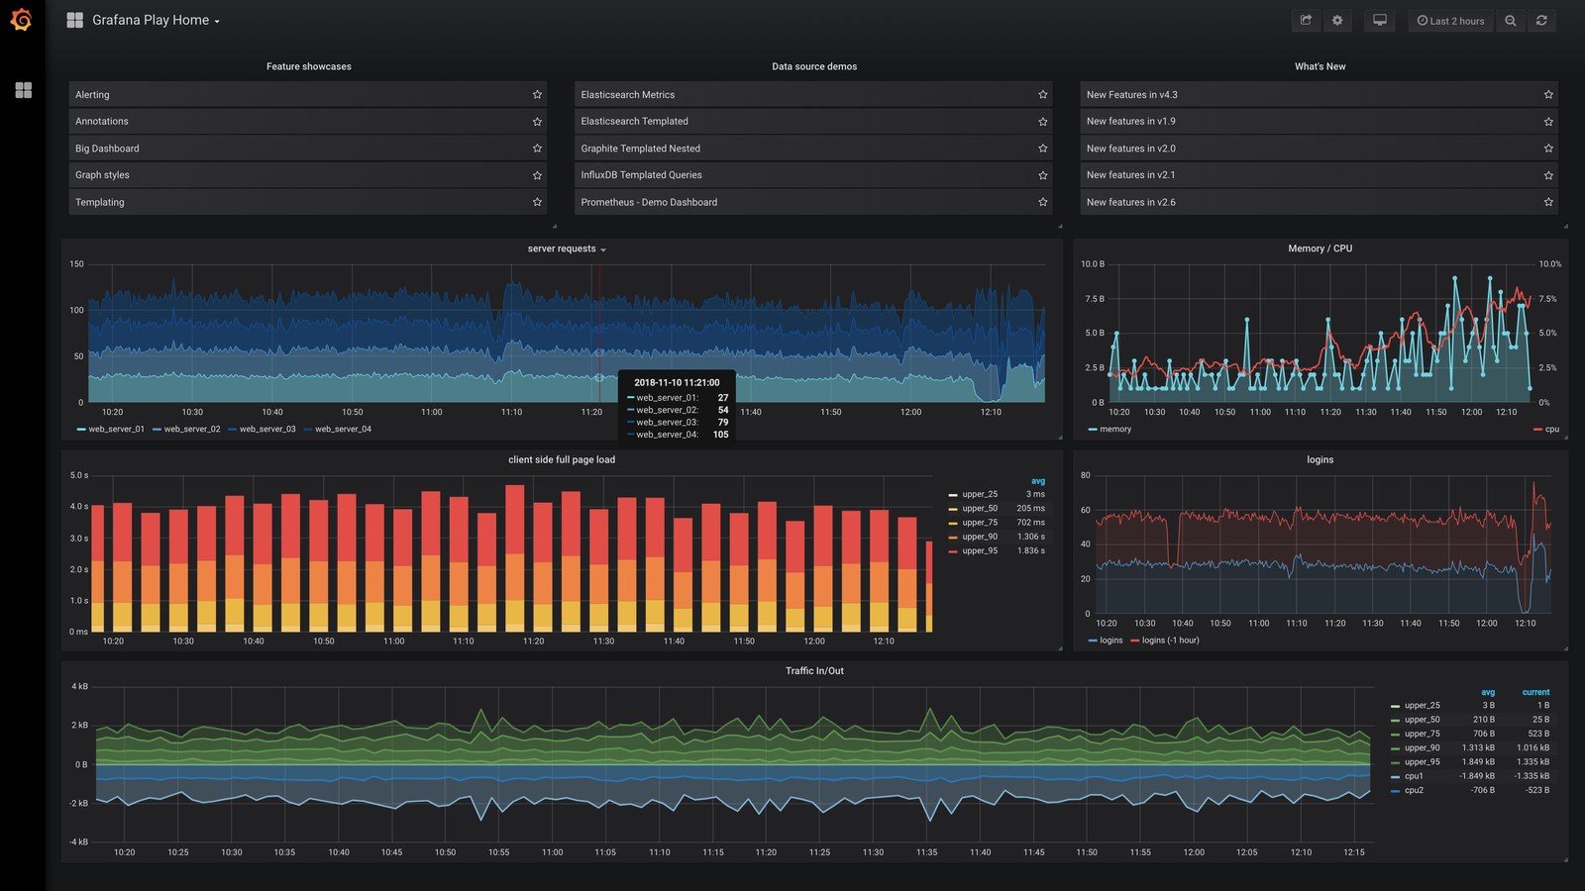The height and width of the screenshot is (891, 1585).
Task: Star New features in v2.1
Action: 1548,175
